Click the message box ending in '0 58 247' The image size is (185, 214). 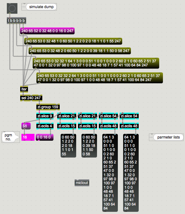[80, 51]
